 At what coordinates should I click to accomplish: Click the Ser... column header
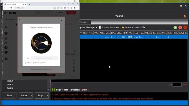[119, 33]
